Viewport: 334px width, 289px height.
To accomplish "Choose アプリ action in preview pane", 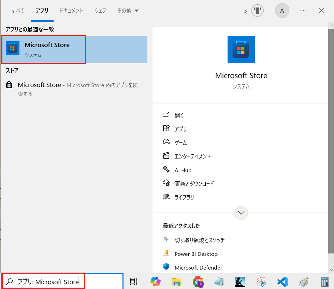I will click(180, 129).
